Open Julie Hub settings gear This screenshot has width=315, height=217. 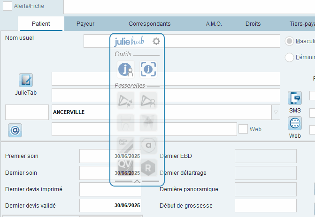tap(156, 41)
